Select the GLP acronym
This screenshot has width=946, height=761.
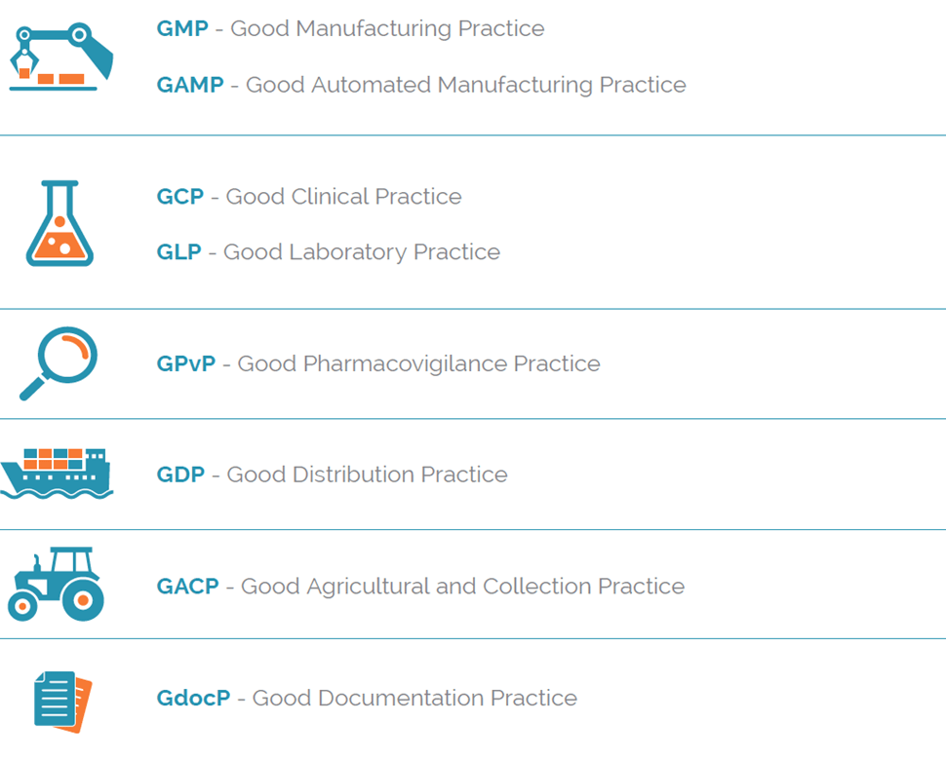(178, 252)
